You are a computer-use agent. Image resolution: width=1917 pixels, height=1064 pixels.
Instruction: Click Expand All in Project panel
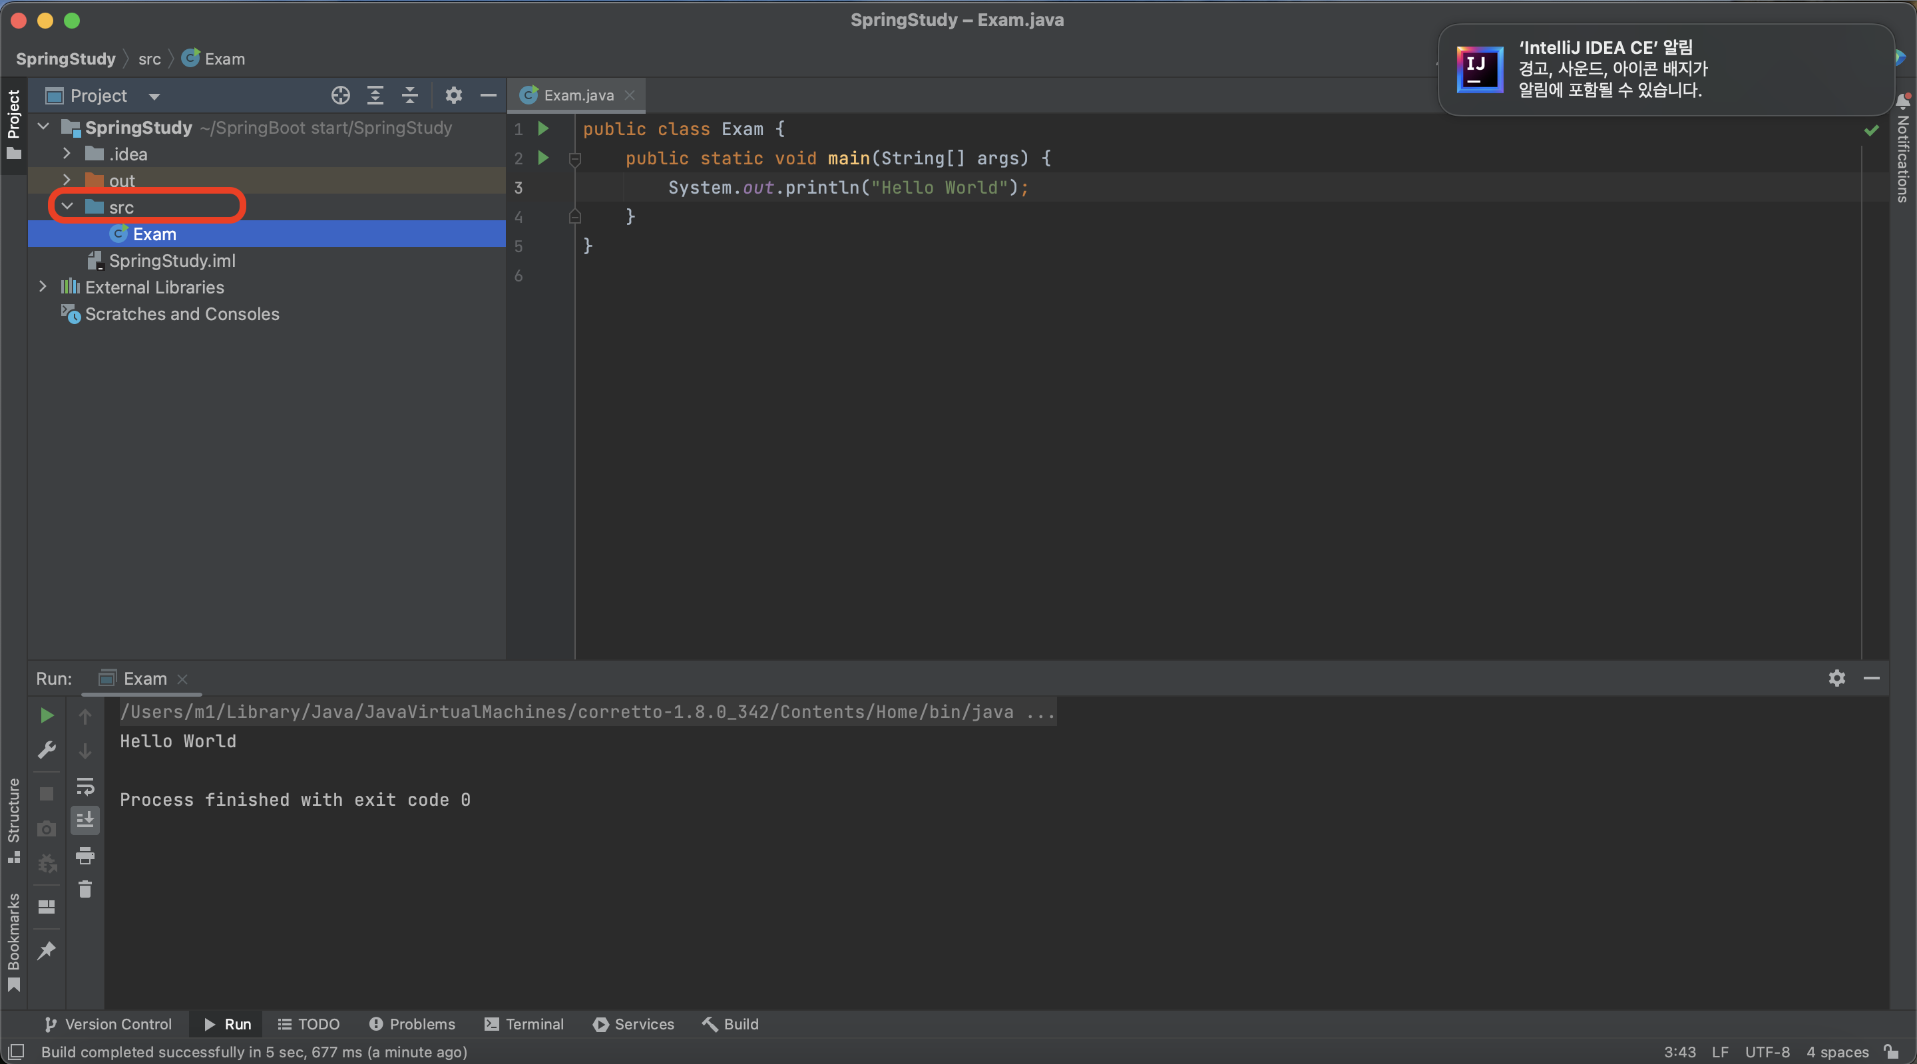click(375, 95)
